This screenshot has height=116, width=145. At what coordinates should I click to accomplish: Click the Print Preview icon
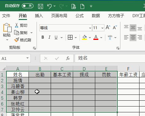coord(74,6)
